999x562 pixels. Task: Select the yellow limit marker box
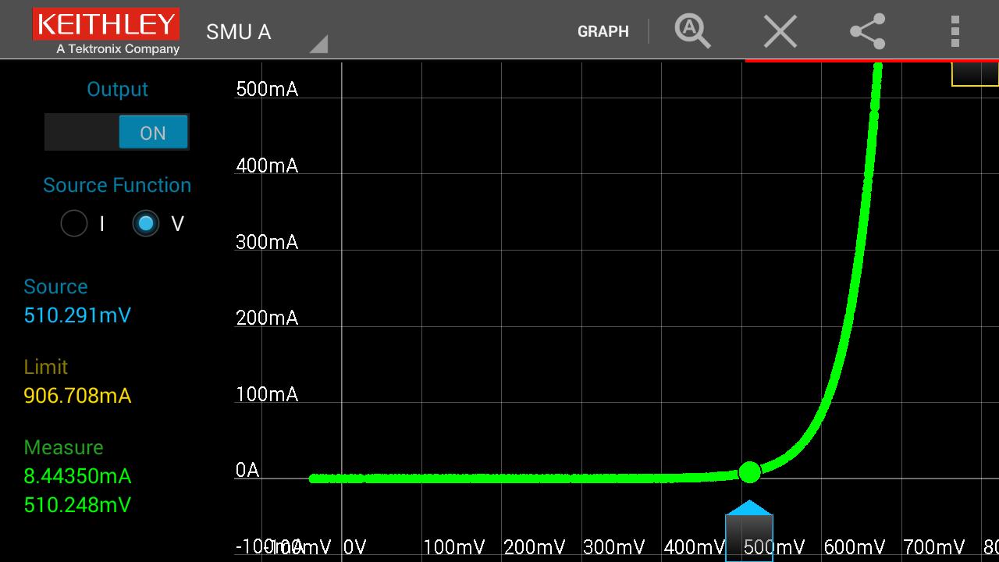coord(975,74)
